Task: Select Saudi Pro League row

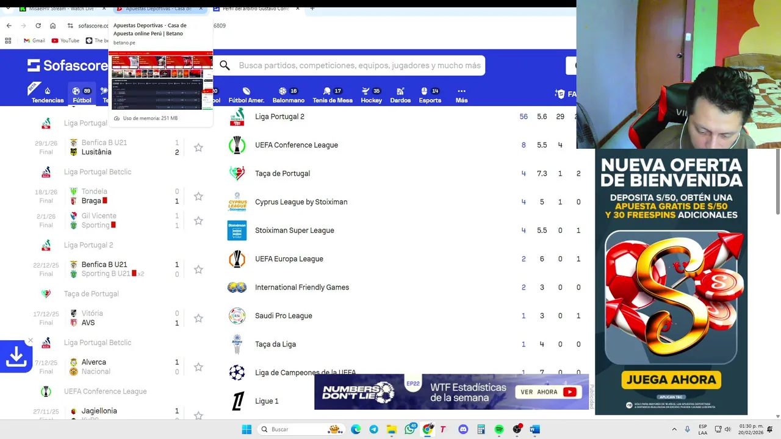Action: click(403, 316)
